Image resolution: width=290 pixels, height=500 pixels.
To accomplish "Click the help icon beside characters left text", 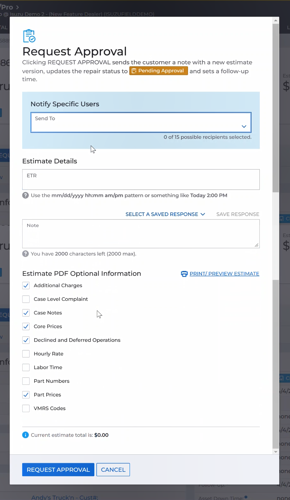I will pos(25,254).
